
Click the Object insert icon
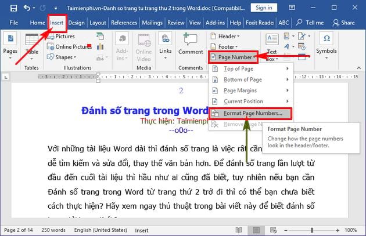tap(302, 57)
